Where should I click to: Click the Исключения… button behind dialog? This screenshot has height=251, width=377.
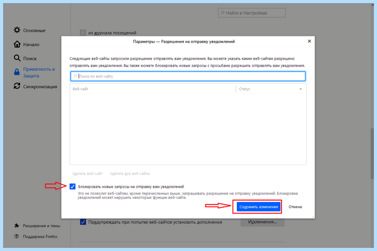(x=263, y=222)
